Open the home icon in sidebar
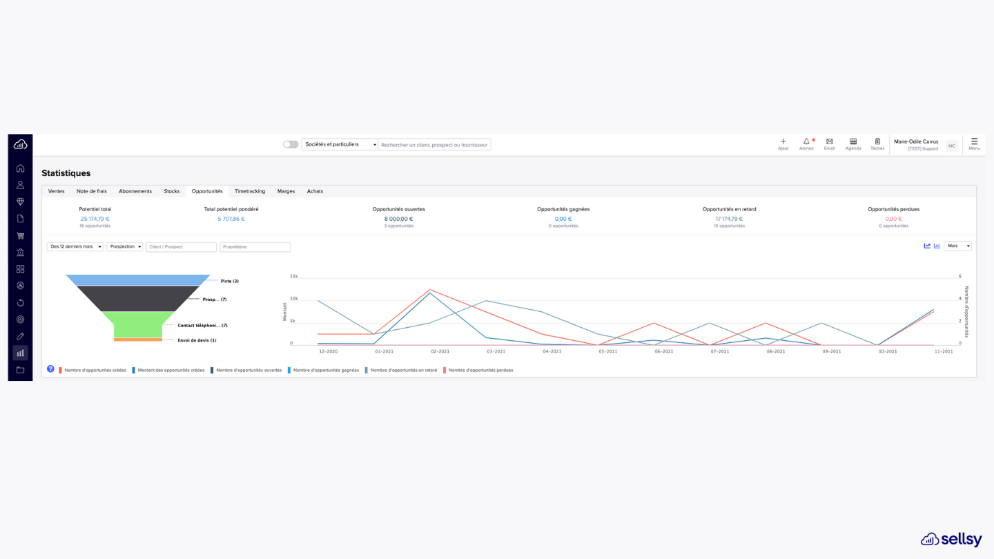This screenshot has width=994, height=559. pos(20,168)
